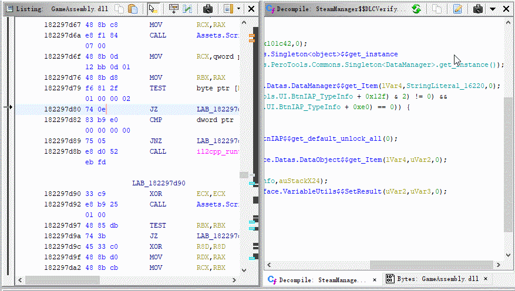
Task: Click the Copy icon in Listing toolbar
Action: [119, 9]
